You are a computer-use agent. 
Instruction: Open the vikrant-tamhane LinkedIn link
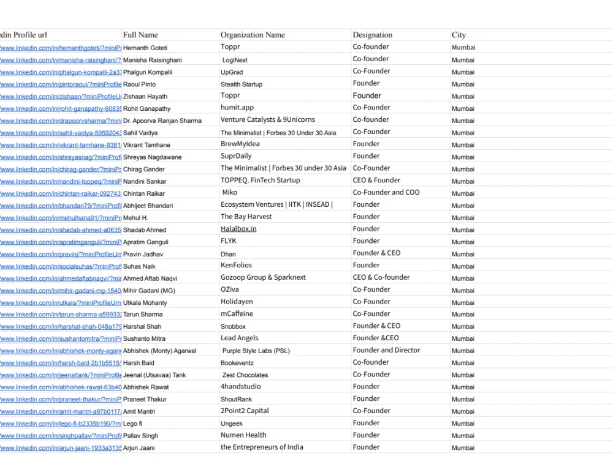pos(61,145)
